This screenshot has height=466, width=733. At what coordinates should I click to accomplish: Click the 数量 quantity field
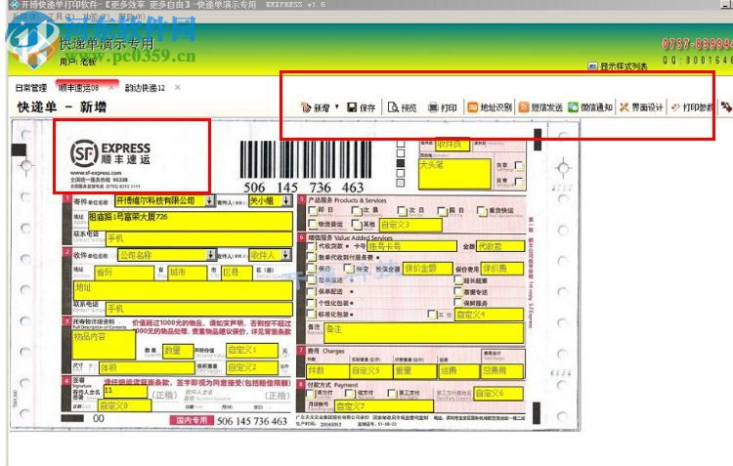coord(178,351)
